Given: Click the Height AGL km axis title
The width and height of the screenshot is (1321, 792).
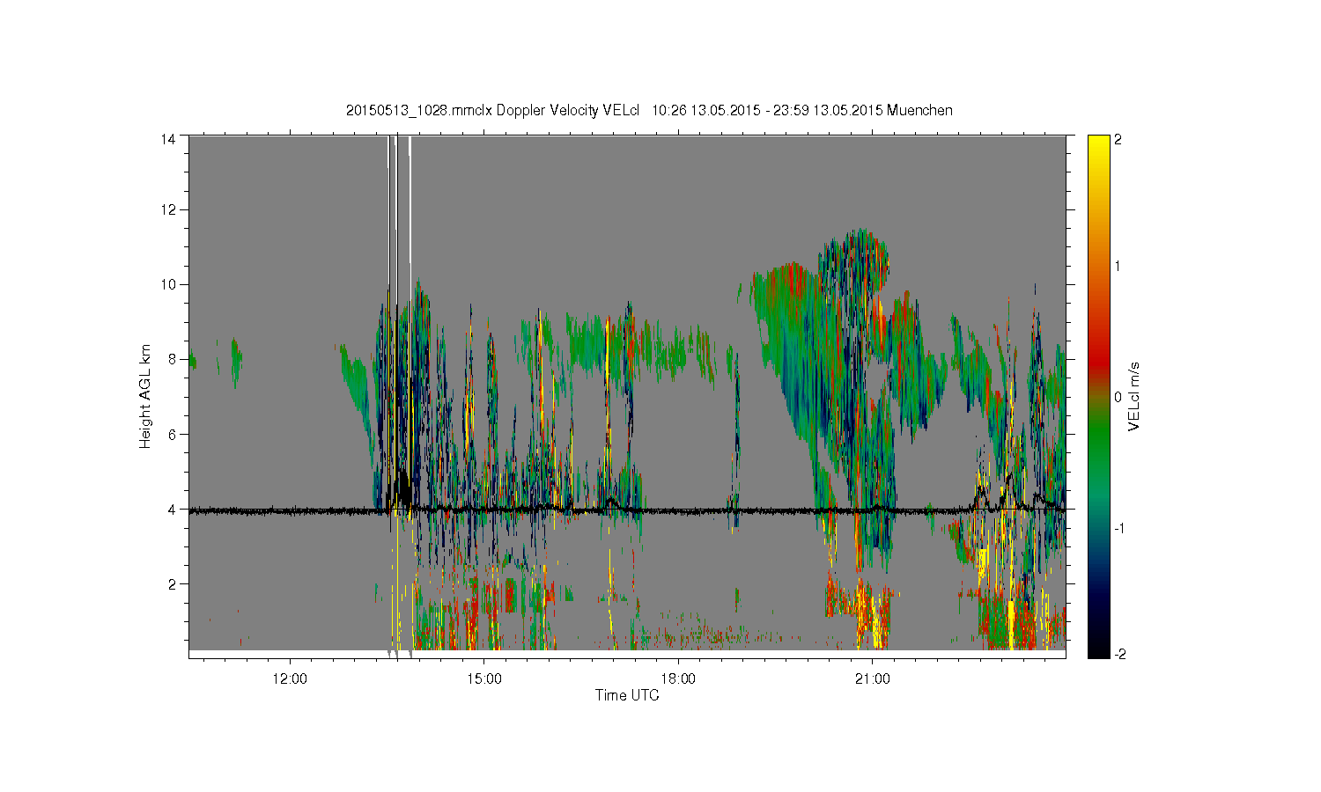Looking at the screenshot, I should click(145, 396).
